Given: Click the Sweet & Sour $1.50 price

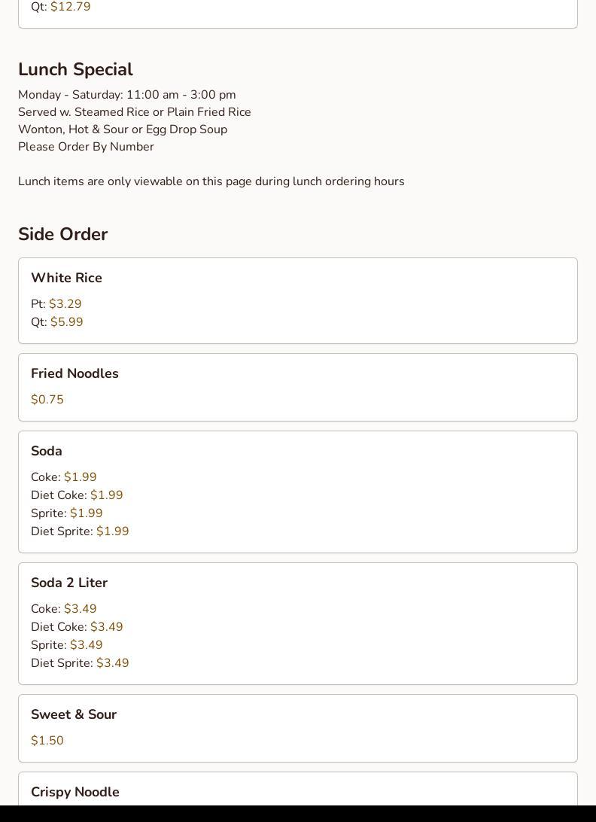Looking at the screenshot, I should (x=47, y=741).
